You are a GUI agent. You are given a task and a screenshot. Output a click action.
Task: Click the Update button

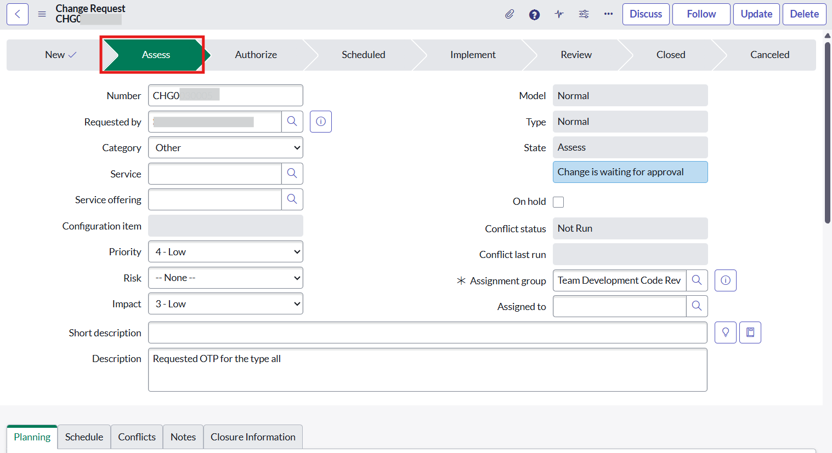pos(757,14)
